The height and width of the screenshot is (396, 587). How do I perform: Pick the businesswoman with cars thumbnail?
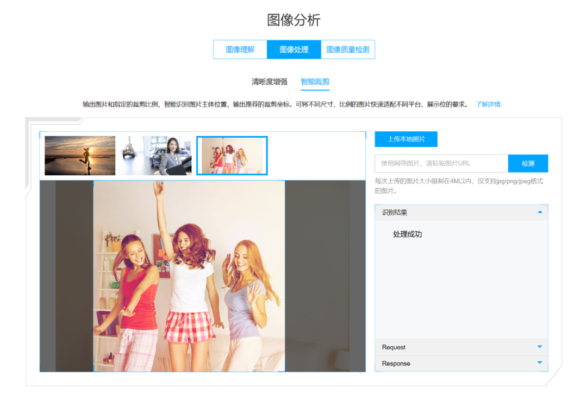click(x=156, y=155)
